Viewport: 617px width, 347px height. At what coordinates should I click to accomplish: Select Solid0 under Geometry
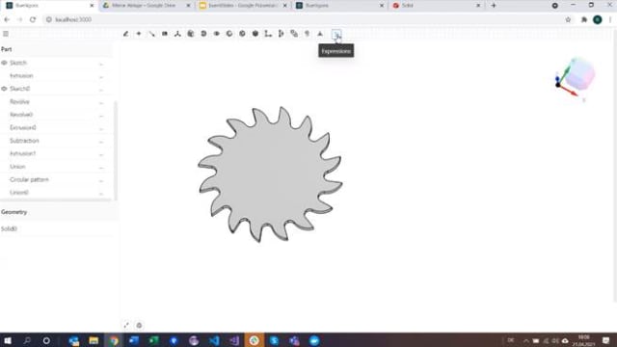point(9,229)
